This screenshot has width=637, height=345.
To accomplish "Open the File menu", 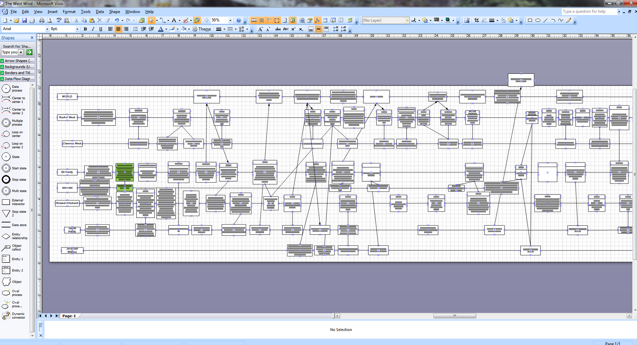I will coord(14,12).
